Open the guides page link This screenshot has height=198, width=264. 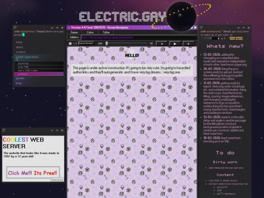(x=20, y=78)
